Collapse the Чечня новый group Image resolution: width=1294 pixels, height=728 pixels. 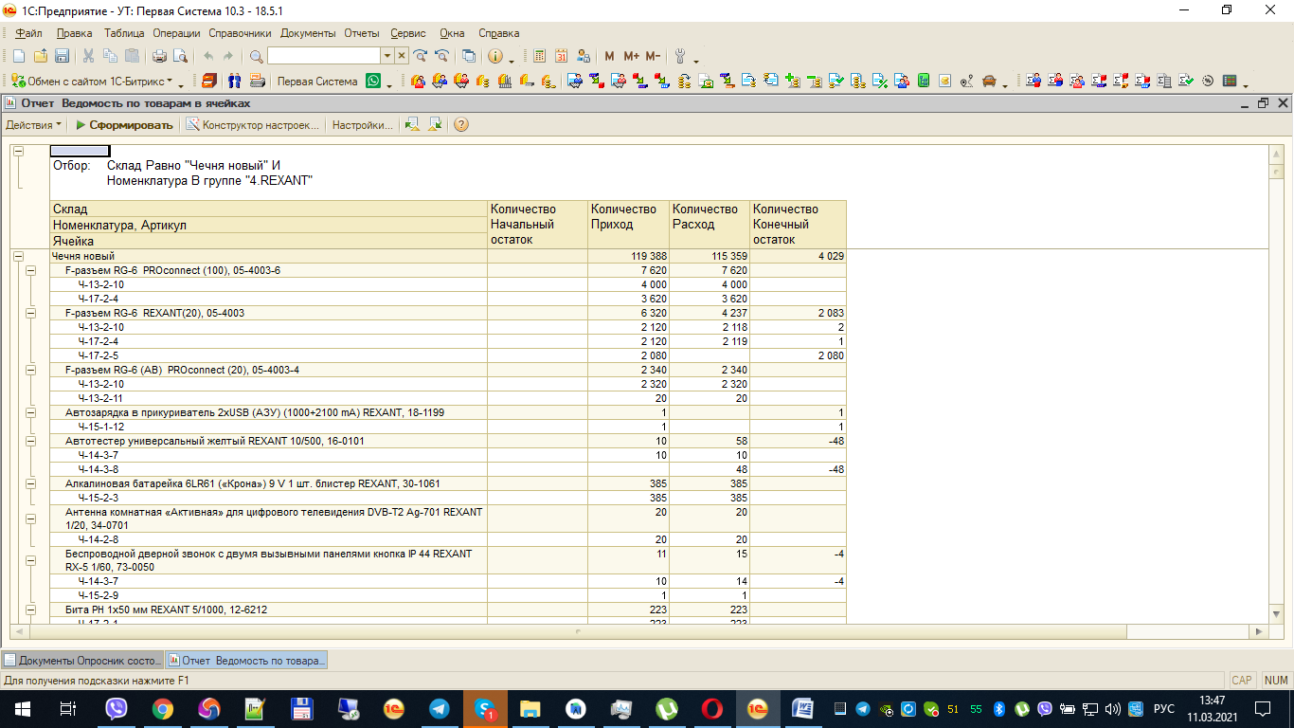[18, 256]
